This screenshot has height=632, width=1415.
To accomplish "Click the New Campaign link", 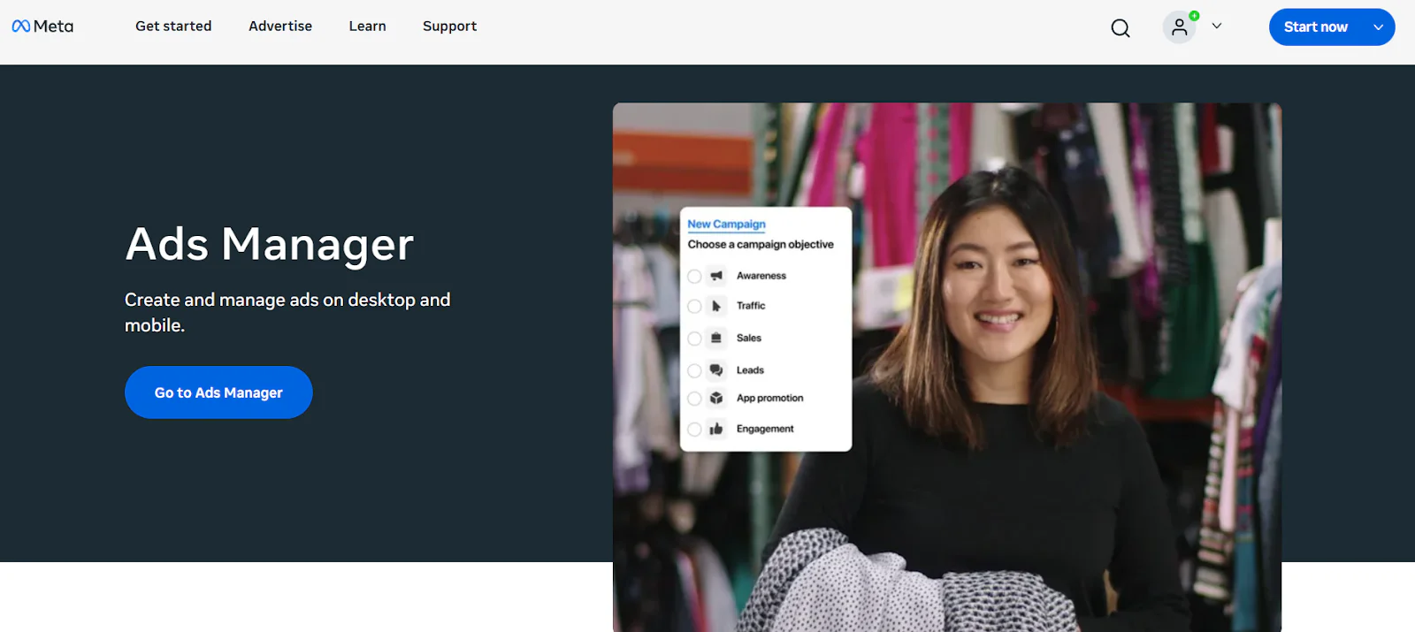I will click(x=726, y=225).
